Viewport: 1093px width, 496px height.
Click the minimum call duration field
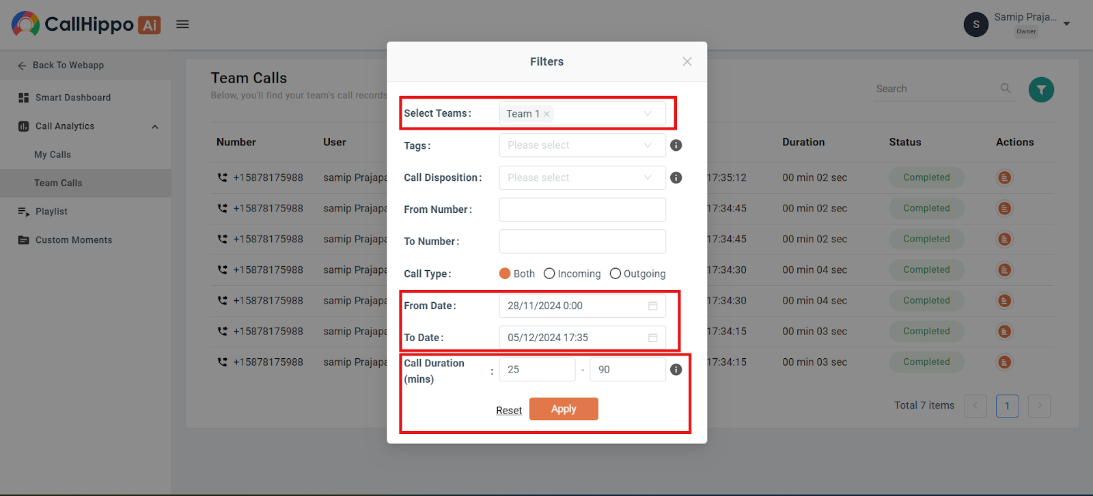pos(537,370)
